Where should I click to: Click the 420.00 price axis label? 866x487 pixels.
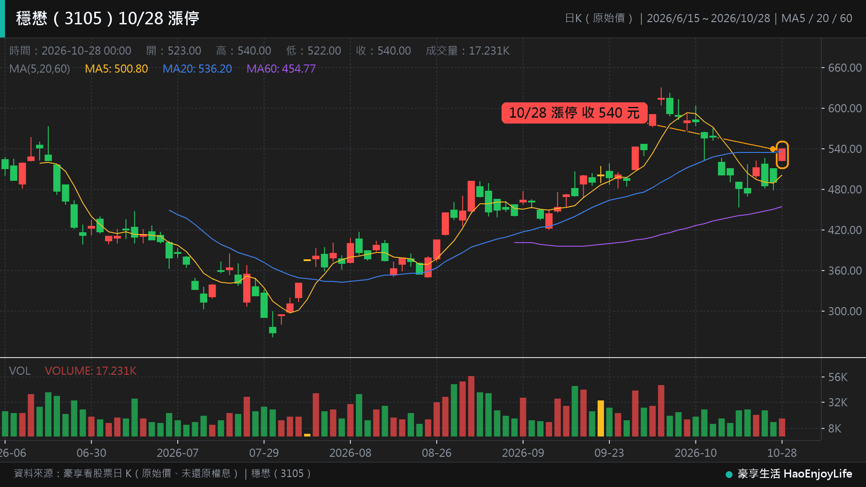845,230
